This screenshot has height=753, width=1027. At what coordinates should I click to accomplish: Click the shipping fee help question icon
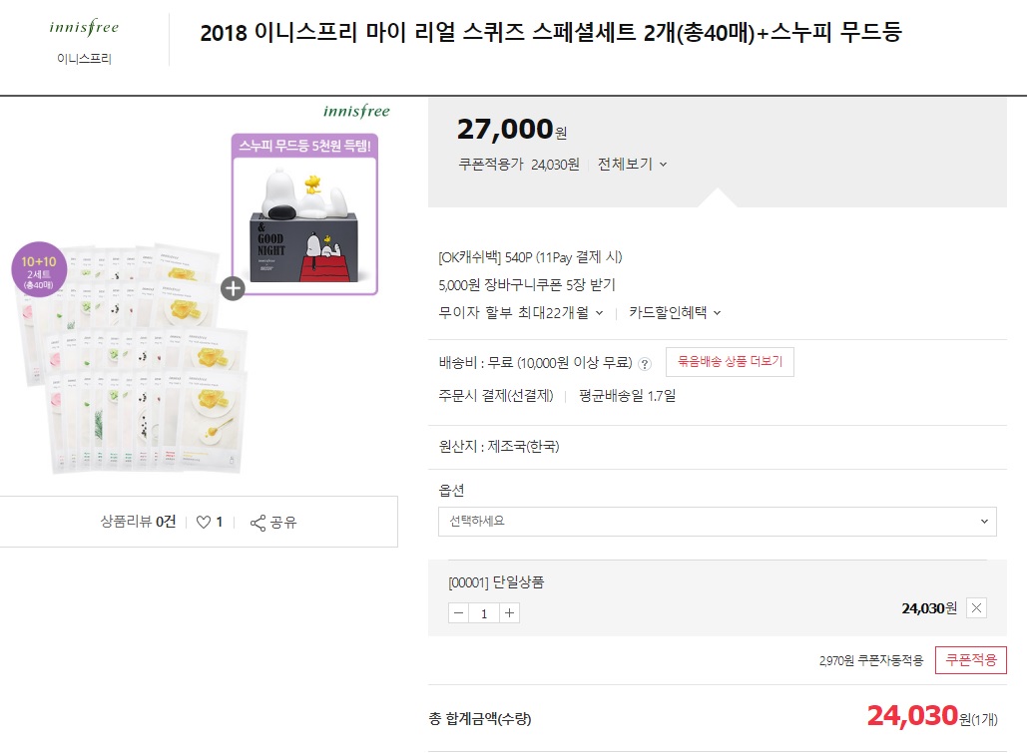(x=645, y=363)
